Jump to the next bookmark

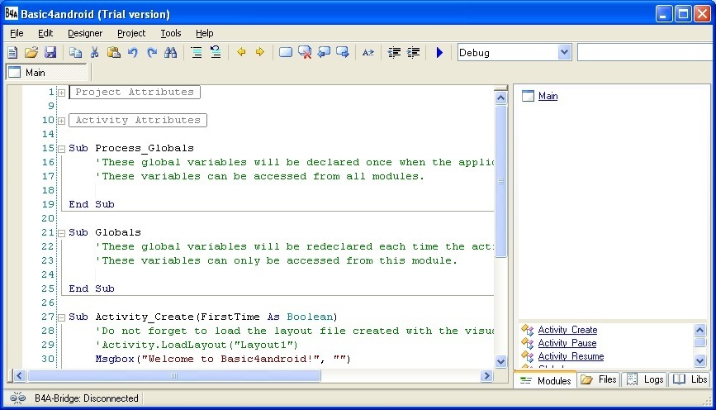tap(343, 53)
